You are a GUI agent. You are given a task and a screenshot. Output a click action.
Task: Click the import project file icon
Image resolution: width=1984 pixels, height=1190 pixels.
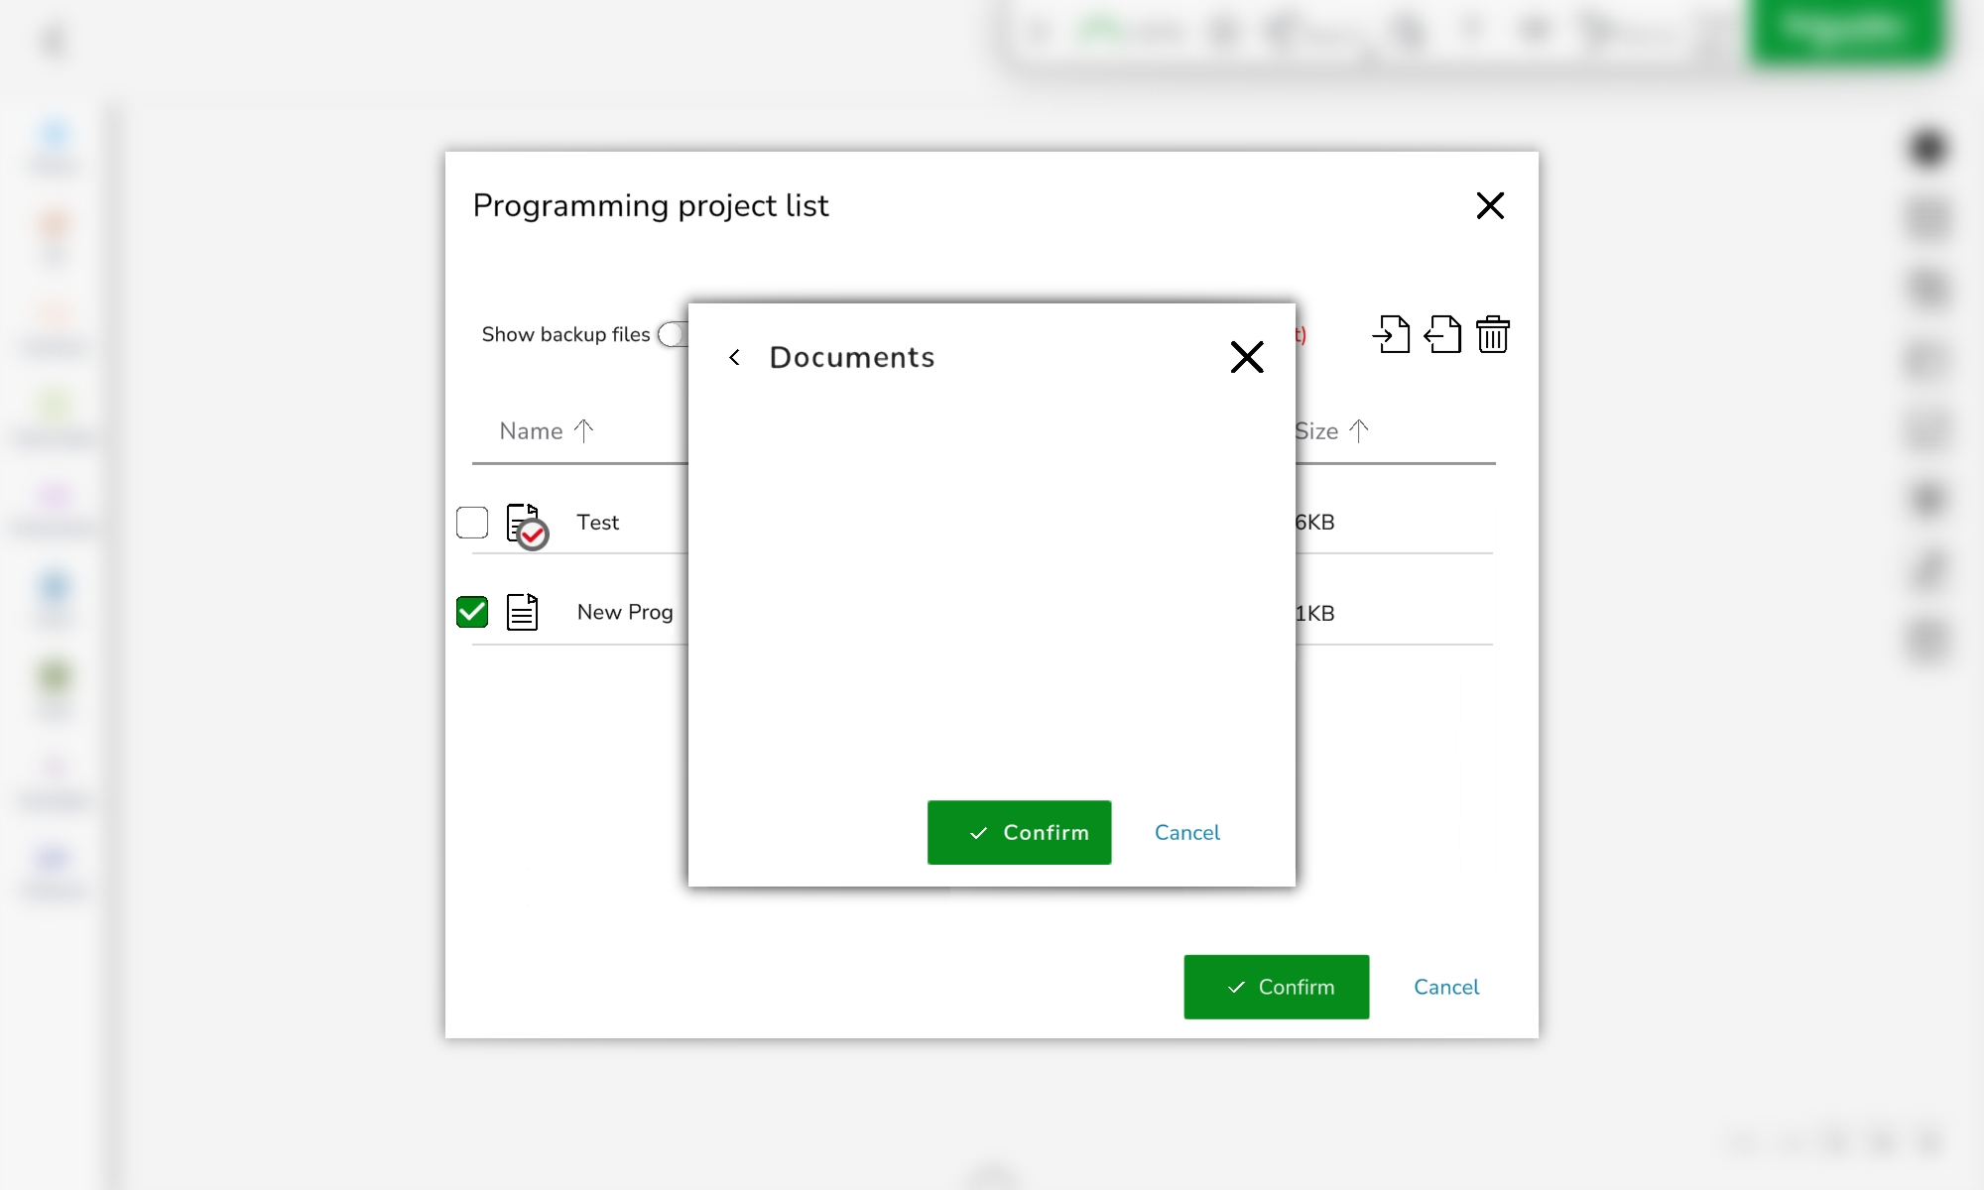point(1391,334)
